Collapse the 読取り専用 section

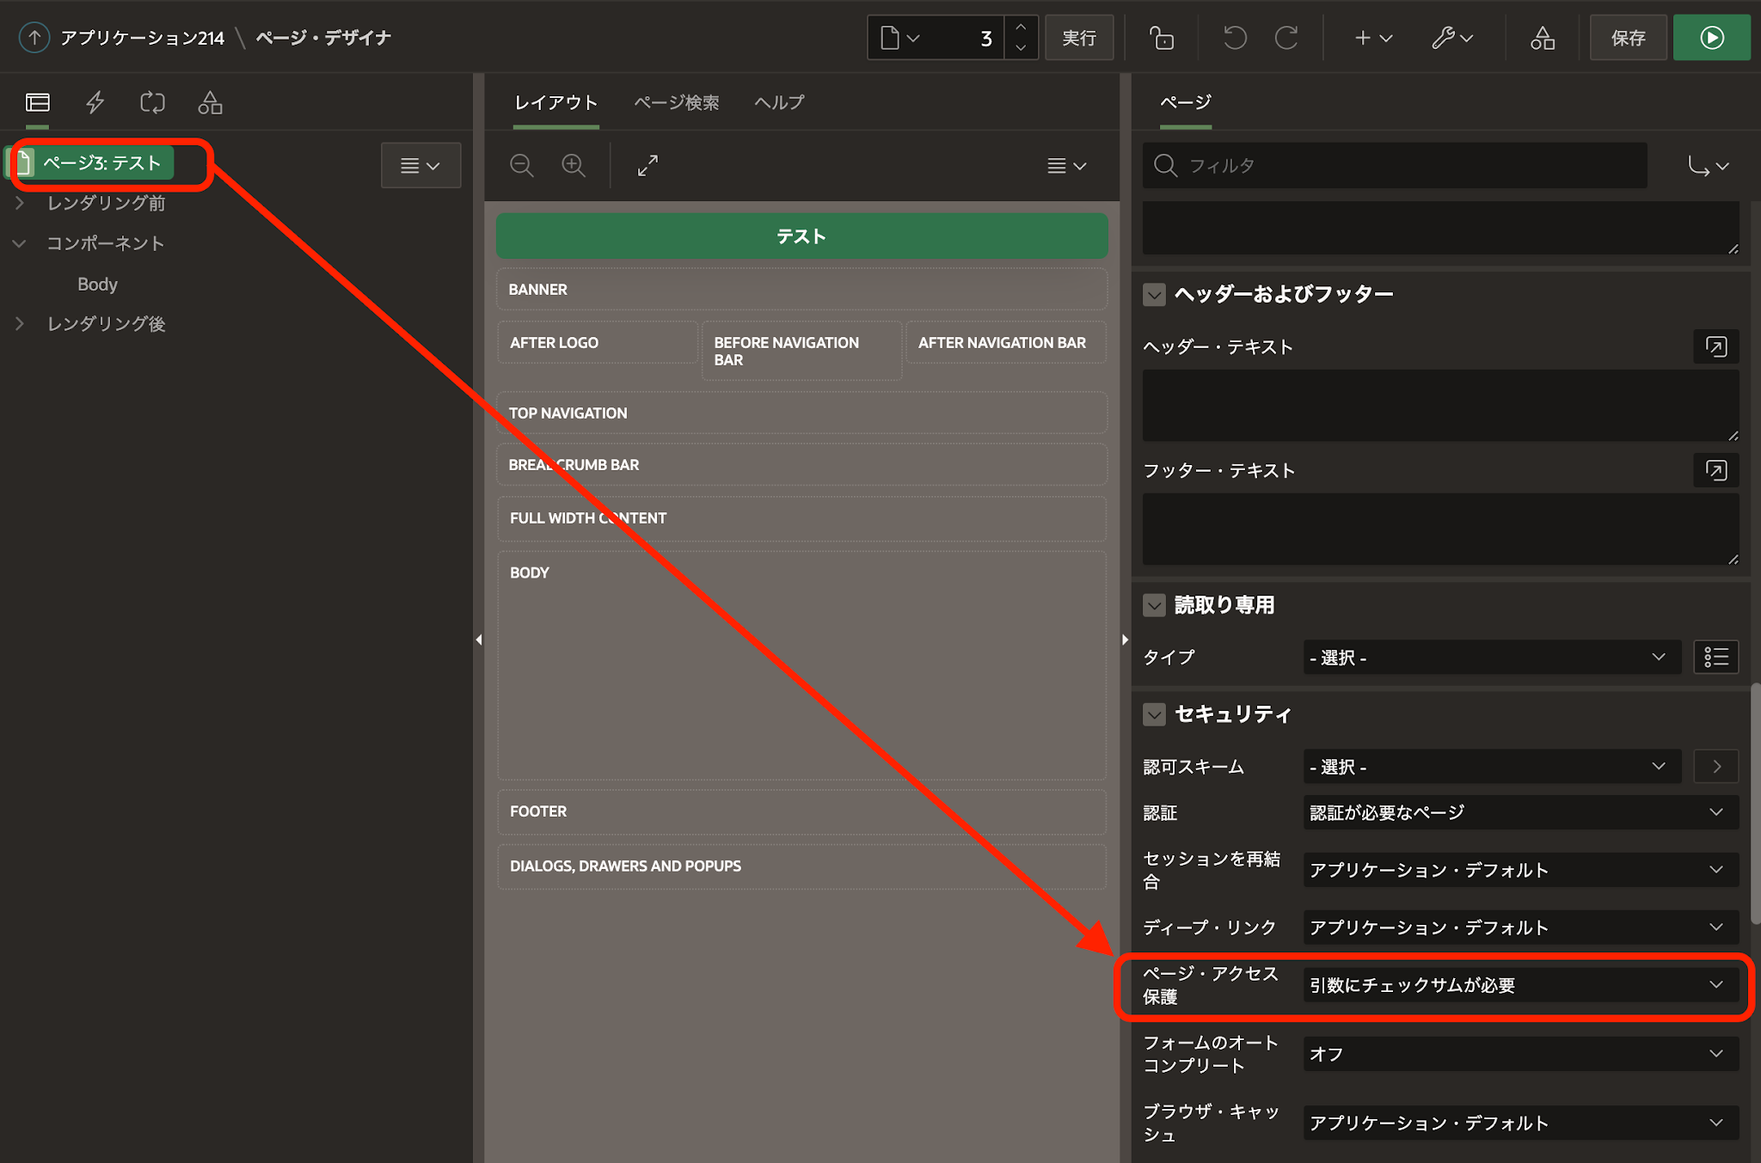click(x=1154, y=605)
